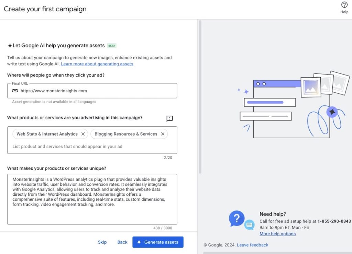Open the More help options link

coord(277,234)
